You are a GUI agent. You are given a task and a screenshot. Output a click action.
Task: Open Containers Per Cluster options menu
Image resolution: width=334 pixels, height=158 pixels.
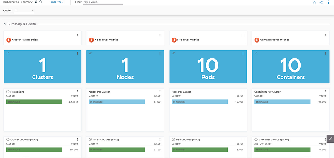pos(326,92)
